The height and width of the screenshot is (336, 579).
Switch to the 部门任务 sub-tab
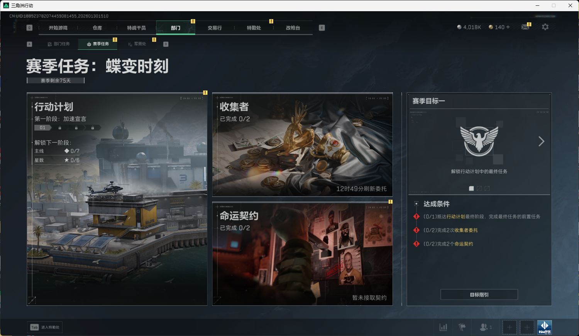(x=59, y=44)
